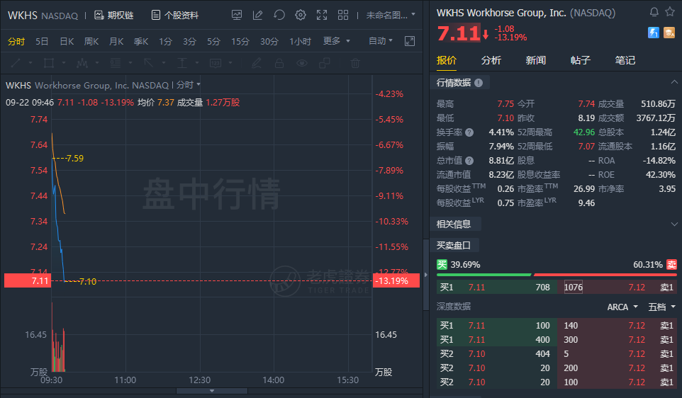Collapse the 行情数据 section

[x=674, y=83]
